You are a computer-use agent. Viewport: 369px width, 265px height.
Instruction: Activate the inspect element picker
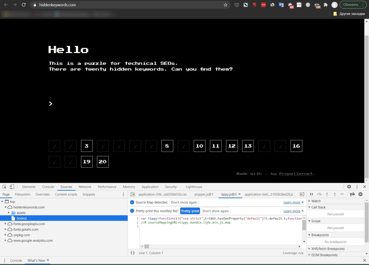tap(5, 187)
